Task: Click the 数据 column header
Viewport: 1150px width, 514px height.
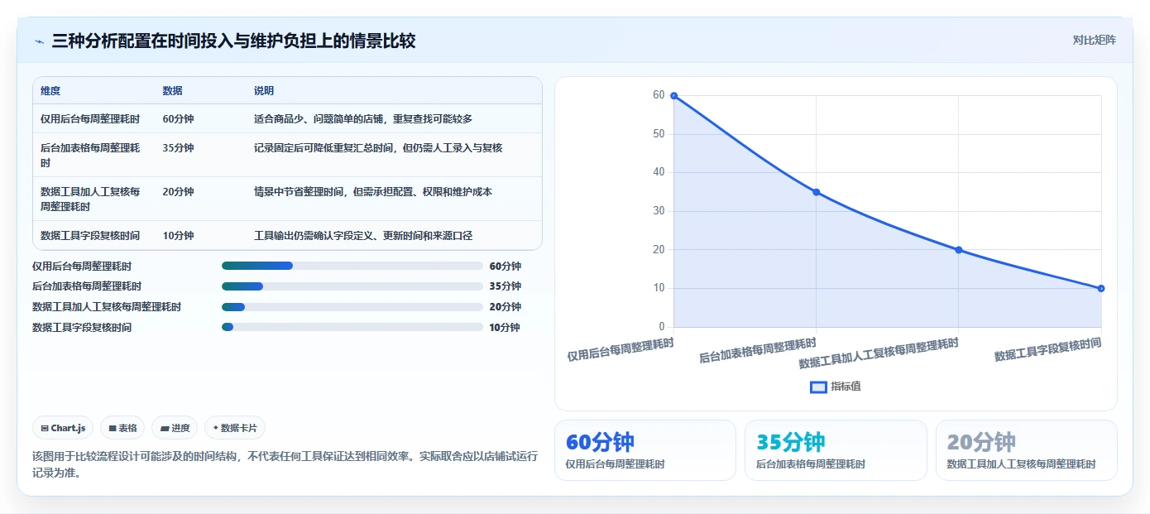Action: [x=173, y=91]
